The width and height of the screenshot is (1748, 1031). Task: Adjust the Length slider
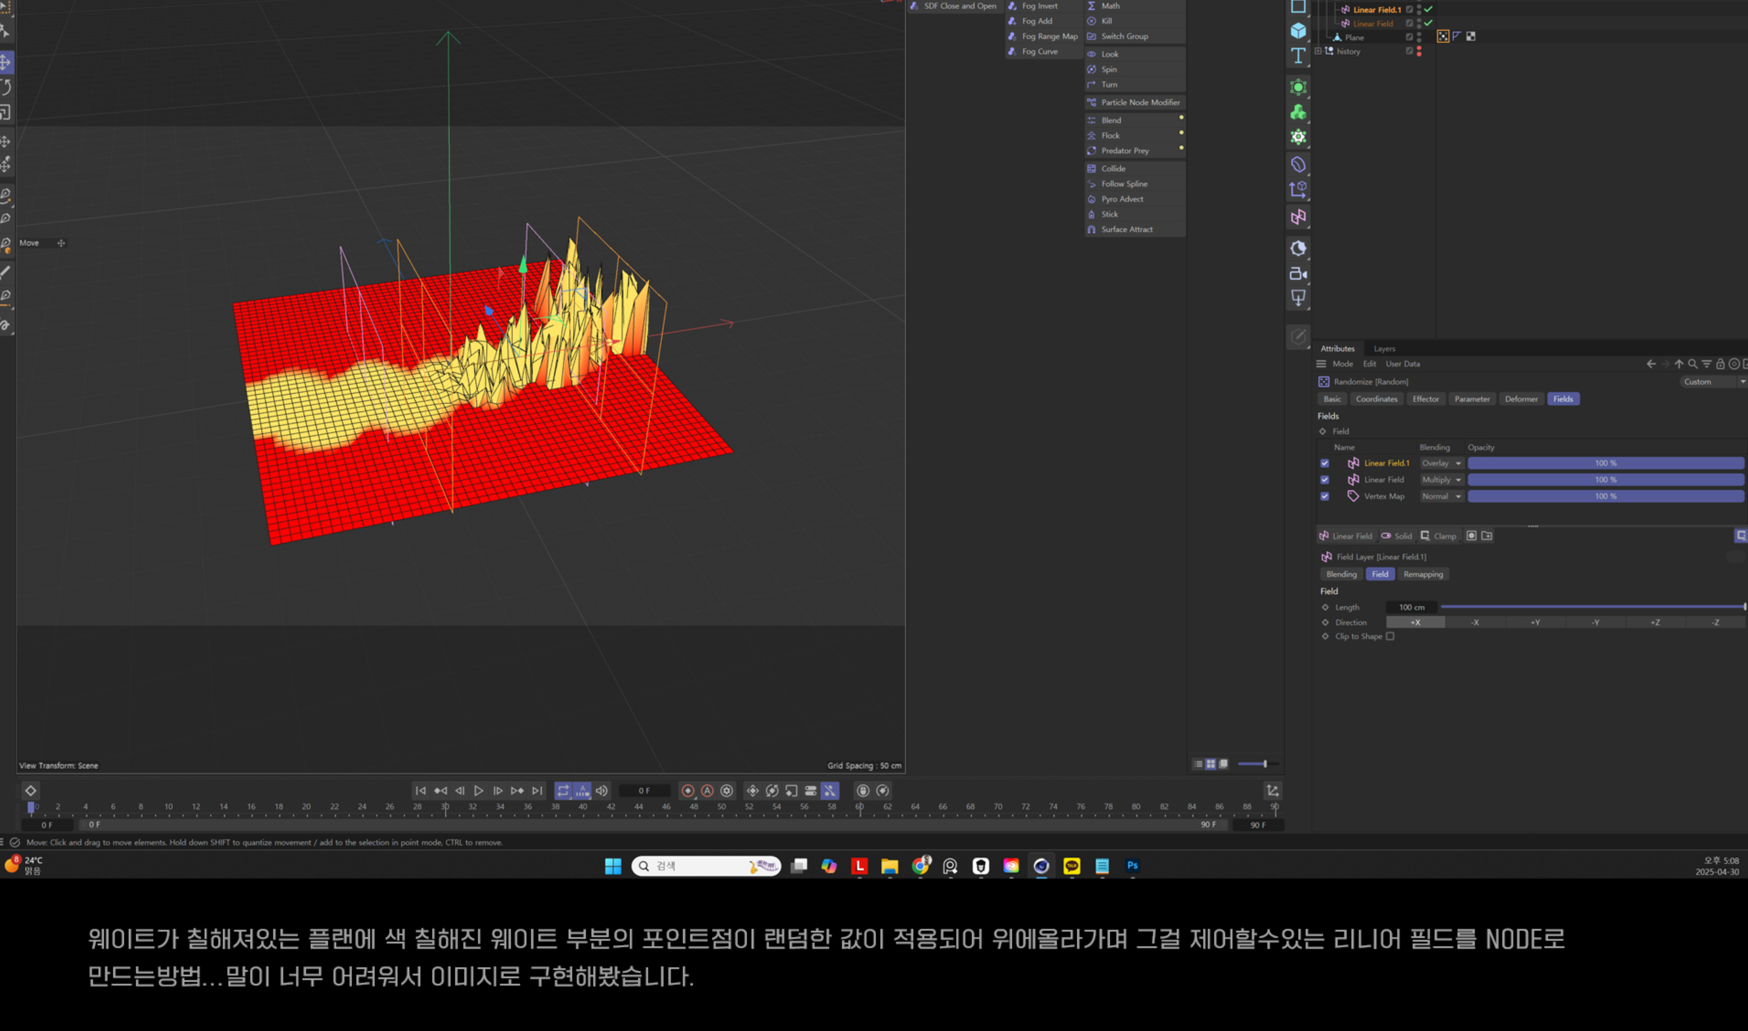1593,607
